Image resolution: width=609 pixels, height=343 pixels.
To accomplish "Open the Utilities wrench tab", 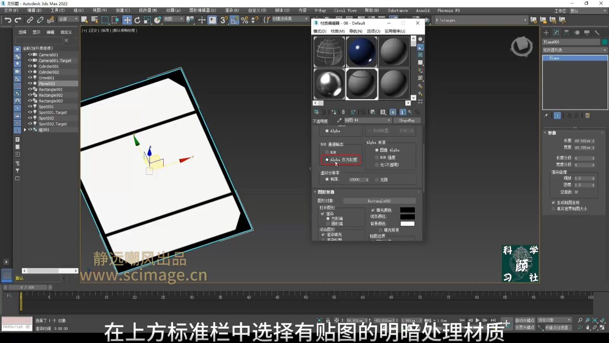I will (597, 33).
